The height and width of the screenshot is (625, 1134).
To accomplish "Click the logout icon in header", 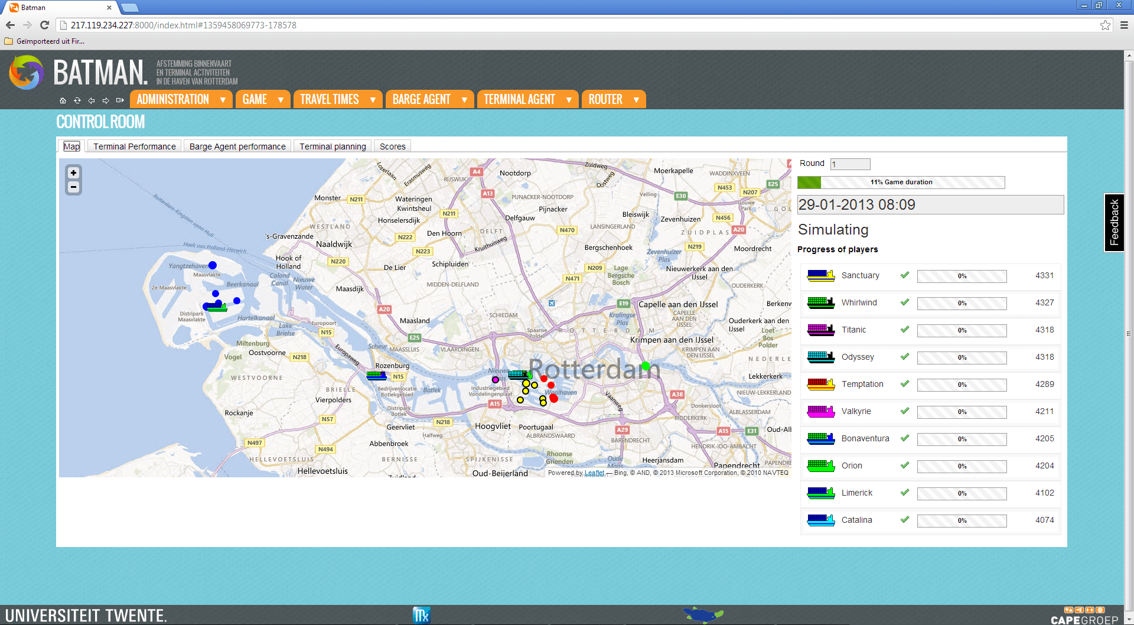I will pos(120,100).
